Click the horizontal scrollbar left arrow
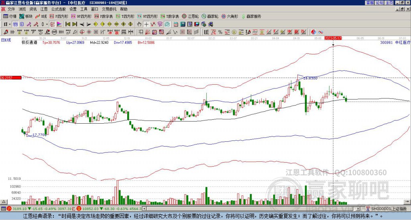The image size is (411, 220). coord(144,209)
